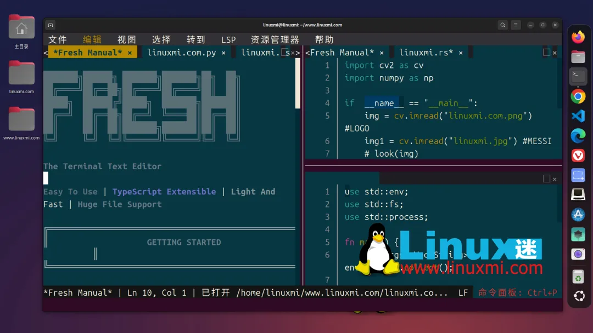Click Ln 10, Col 1 in status bar
Image resolution: width=593 pixels, height=333 pixels.
(x=156, y=292)
